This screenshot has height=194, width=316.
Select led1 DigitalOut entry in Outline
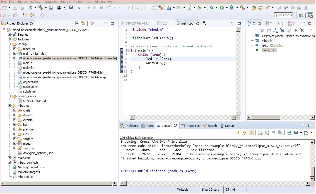pyautogui.click(x=272, y=45)
